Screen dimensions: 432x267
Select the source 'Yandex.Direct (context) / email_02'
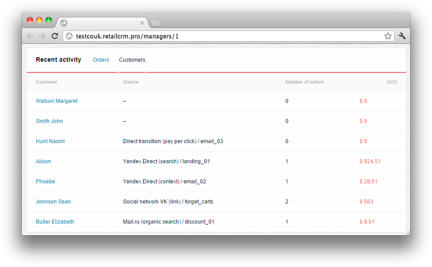[165, 181]
